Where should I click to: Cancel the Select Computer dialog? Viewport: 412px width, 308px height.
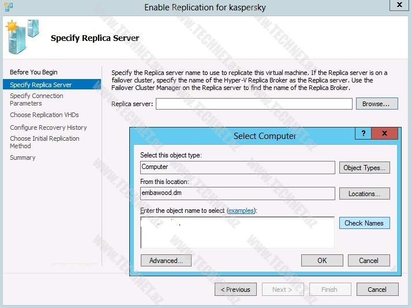pyautogui.click(x=369, y=260)
